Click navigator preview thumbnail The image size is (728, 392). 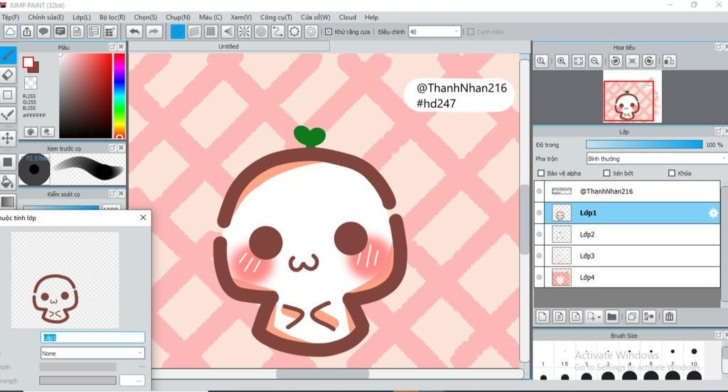coord(628,101)
